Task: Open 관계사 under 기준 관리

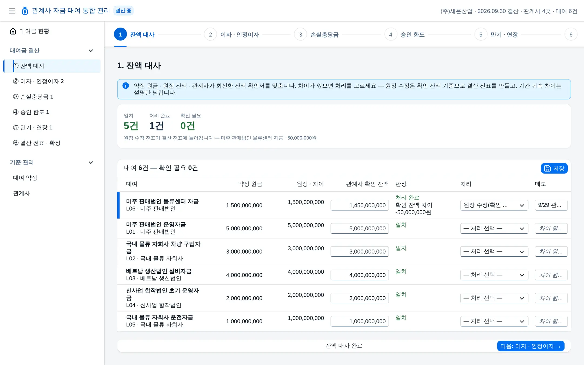Action: (52, 193)
